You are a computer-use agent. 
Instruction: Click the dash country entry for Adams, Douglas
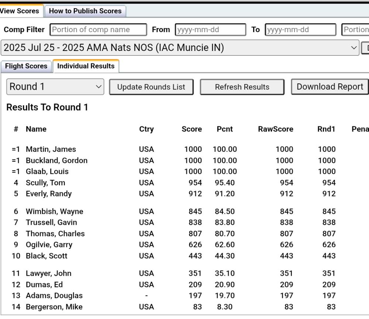coord(146,296)
